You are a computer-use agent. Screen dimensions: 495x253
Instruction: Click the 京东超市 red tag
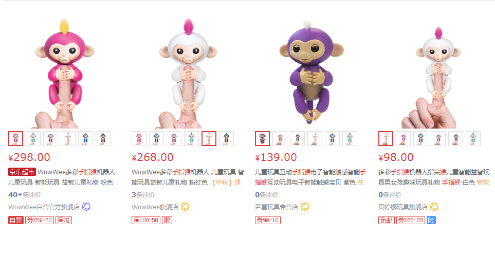tap(22, 172)
